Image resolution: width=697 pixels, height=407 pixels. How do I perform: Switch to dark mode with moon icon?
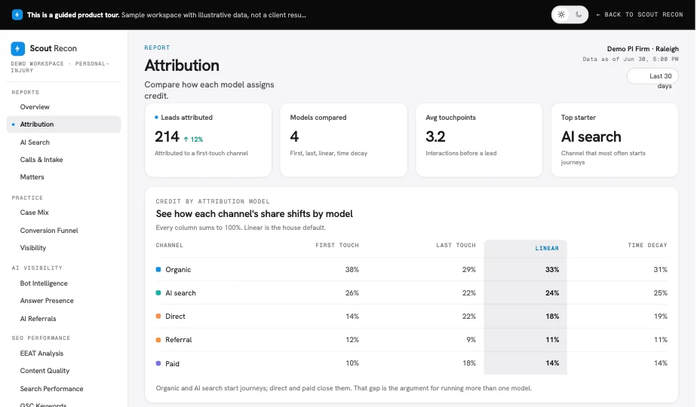(579, 14)
